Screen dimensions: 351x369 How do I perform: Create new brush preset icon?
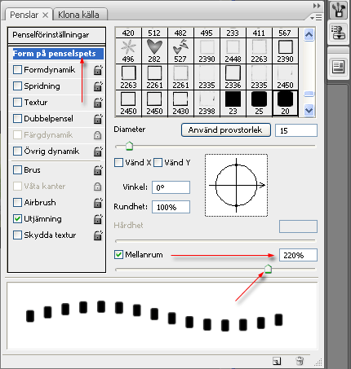(277, 361)
